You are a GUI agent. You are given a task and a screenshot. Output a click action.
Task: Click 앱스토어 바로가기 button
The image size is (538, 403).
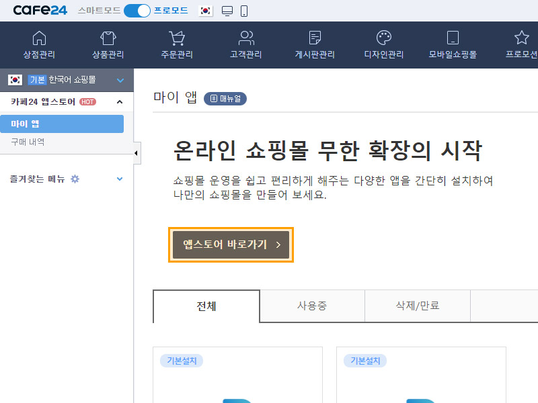pyautogui.click(x=231, y=244)
